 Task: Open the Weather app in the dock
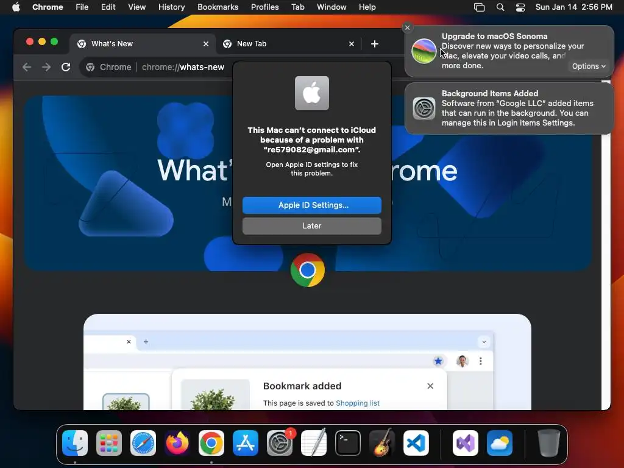coord(500,443)
